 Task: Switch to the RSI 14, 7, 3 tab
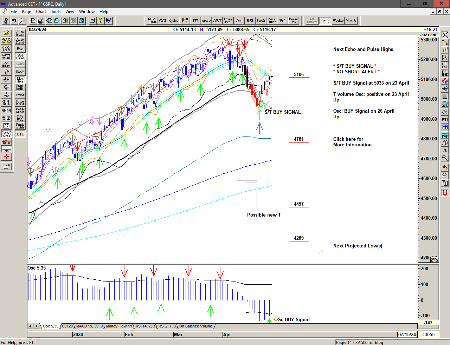tap(145, 326)
